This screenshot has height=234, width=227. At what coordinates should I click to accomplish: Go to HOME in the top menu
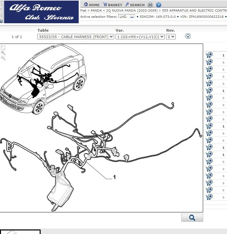pos(92,5)
